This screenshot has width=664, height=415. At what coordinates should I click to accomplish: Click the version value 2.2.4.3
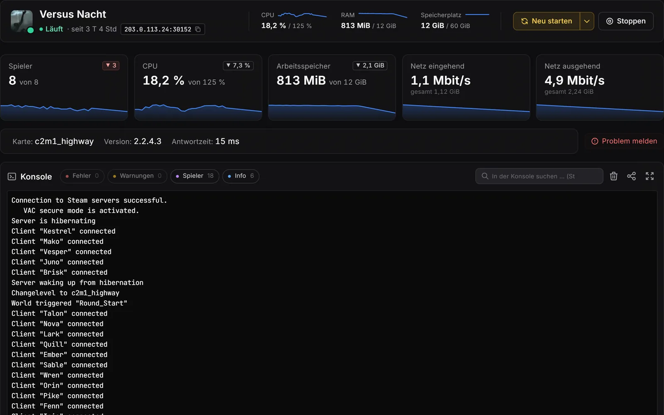click(147, 142)
